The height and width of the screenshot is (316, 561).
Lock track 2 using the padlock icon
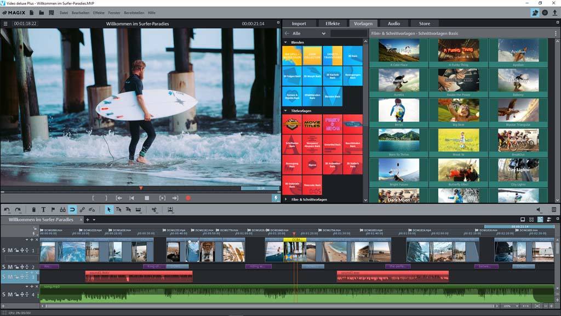16,267
